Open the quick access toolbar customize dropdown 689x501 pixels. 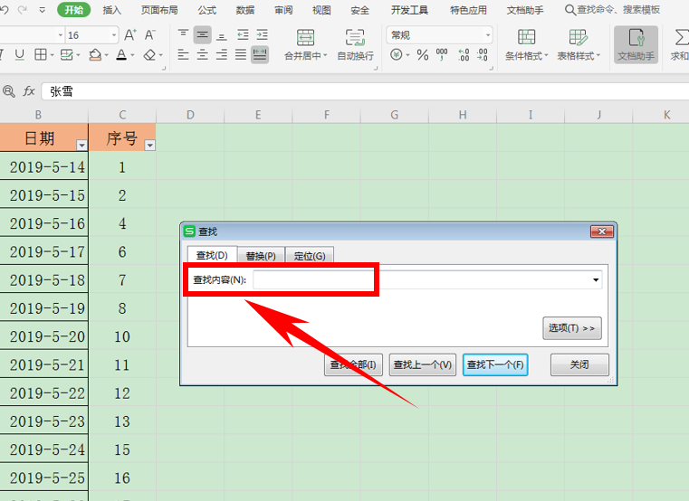coord(43,10)
